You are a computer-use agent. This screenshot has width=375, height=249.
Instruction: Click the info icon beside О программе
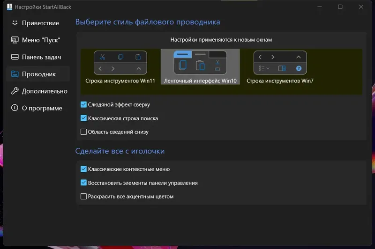(15, 108)
